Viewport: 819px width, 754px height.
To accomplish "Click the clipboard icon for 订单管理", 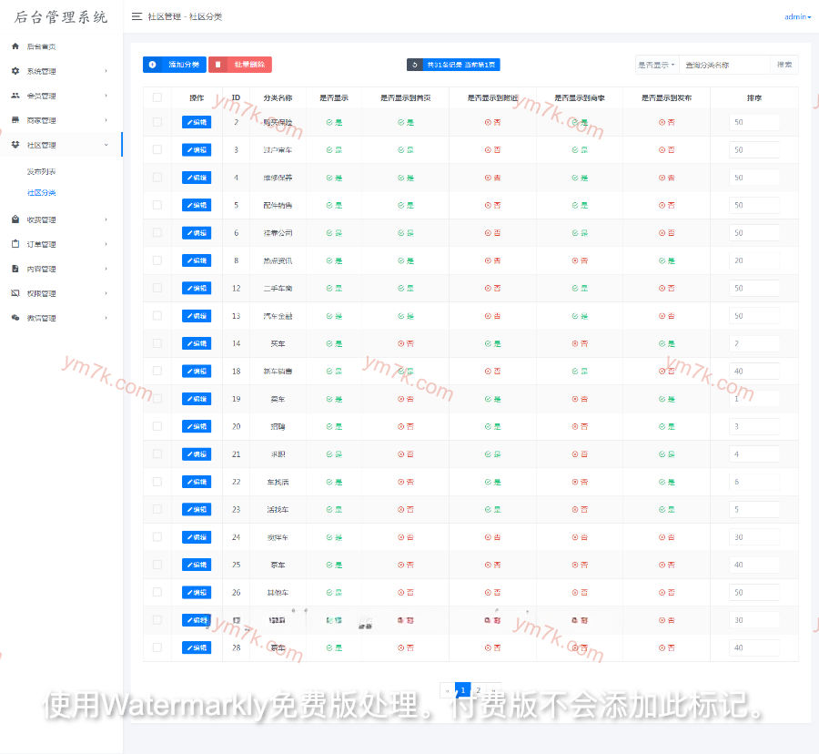I will tap(15, 244).
